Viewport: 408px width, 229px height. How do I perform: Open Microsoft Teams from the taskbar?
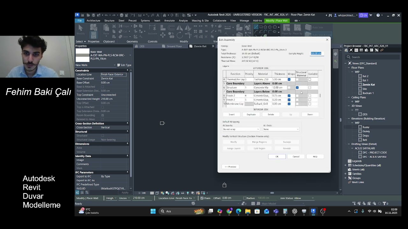click(x=276, y=211)
